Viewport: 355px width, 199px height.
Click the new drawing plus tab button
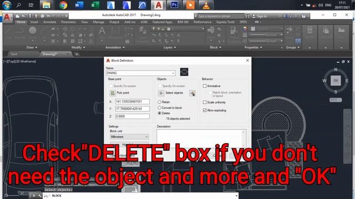(x=77, y=54)
